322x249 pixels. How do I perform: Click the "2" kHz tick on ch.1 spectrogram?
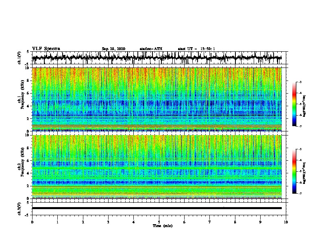point(28,118)
